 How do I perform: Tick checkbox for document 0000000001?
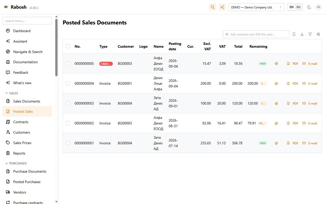(x=67, y=143)
